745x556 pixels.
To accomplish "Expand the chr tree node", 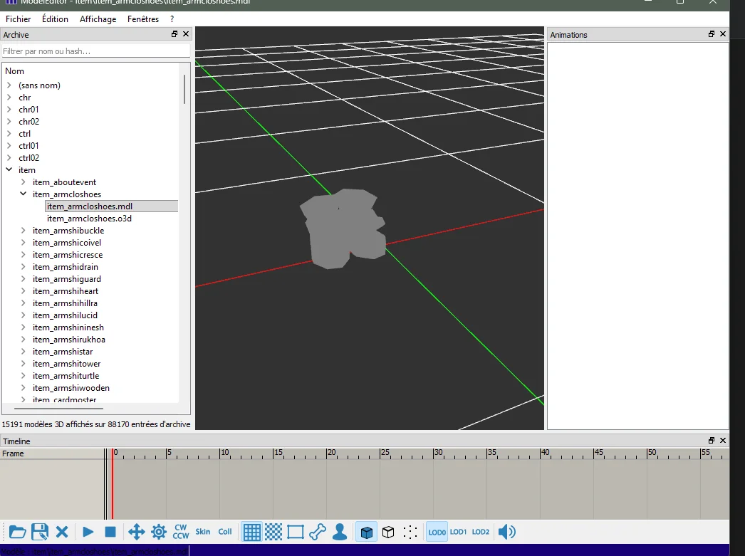I will [x=9, y=97].
